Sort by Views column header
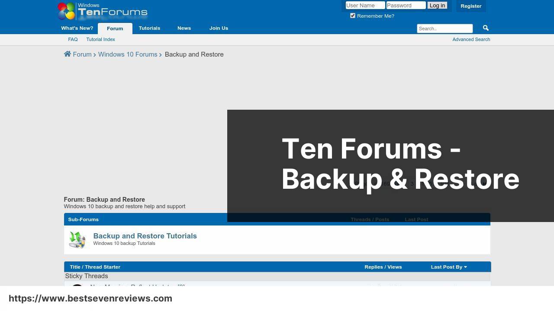The height and width of the screenshot is (311, 554). point(395,267)
